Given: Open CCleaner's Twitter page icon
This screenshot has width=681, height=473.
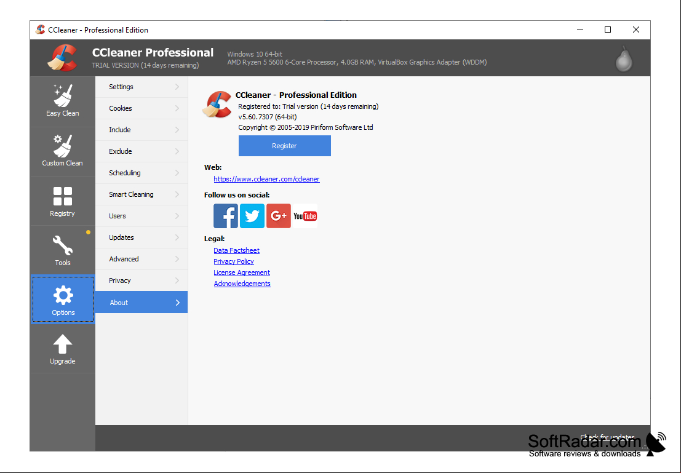Looking at the screenshot, I should [x=252, y=216].
